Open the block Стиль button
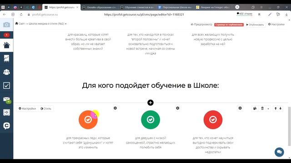Screen dimensions: 291x163 click(45, 109)
